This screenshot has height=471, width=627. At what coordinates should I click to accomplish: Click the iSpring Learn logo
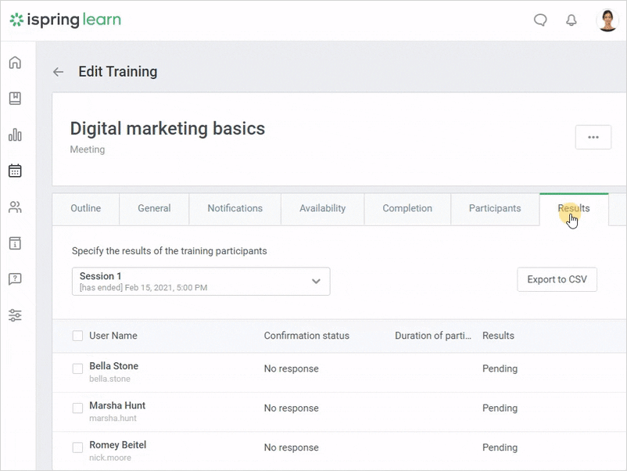(65, 20)
